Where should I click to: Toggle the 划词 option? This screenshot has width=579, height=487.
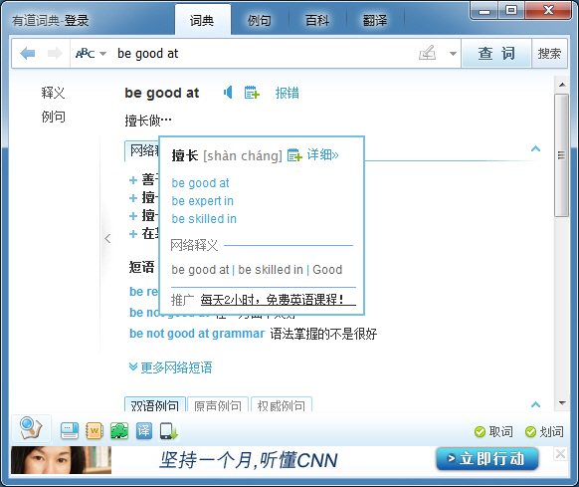click(x=544, y=431)
